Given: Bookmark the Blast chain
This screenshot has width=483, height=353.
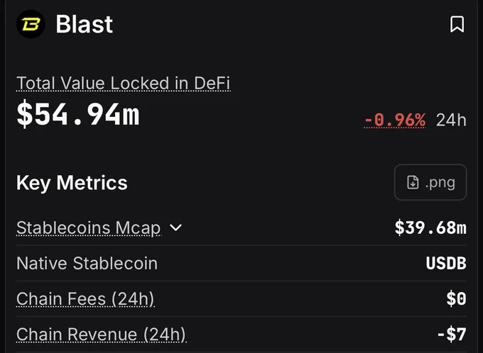Looking at the screenshot, I should pyautogui.click(x=457, y=24).
